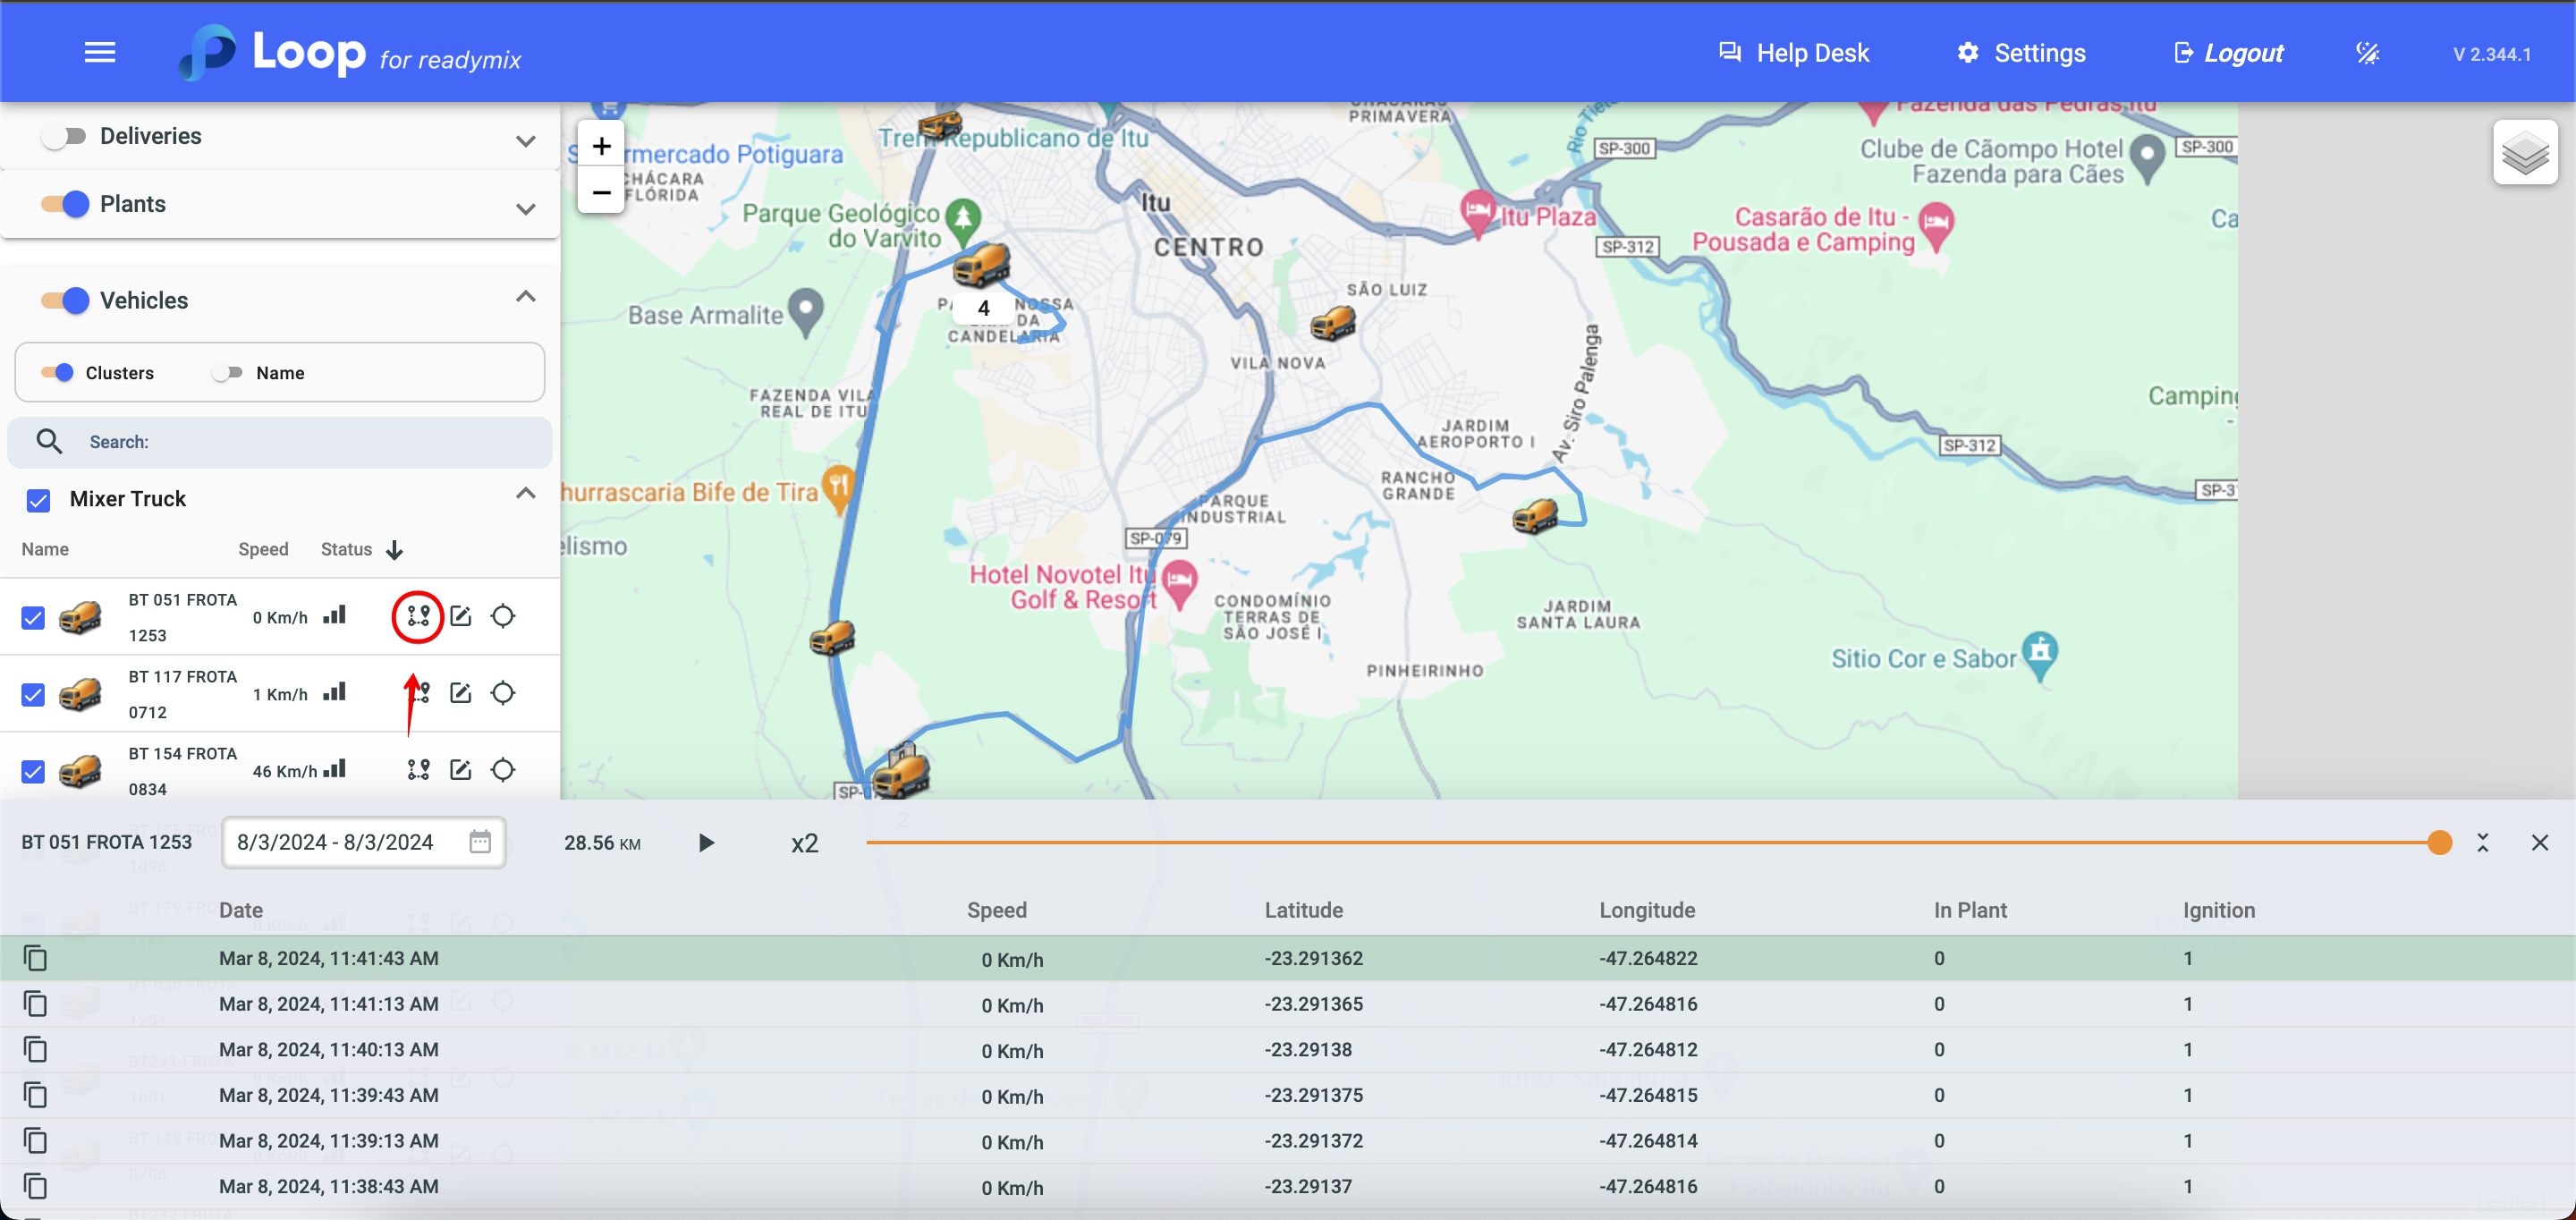2576x1220 pixels.
Task: Expand the Plants section chevron
Action: coord(525,208)
